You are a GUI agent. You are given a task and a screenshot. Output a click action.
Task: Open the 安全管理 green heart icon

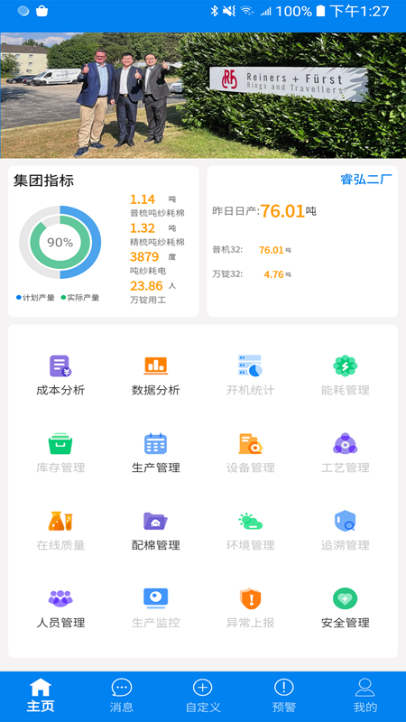tap(346, 598)
